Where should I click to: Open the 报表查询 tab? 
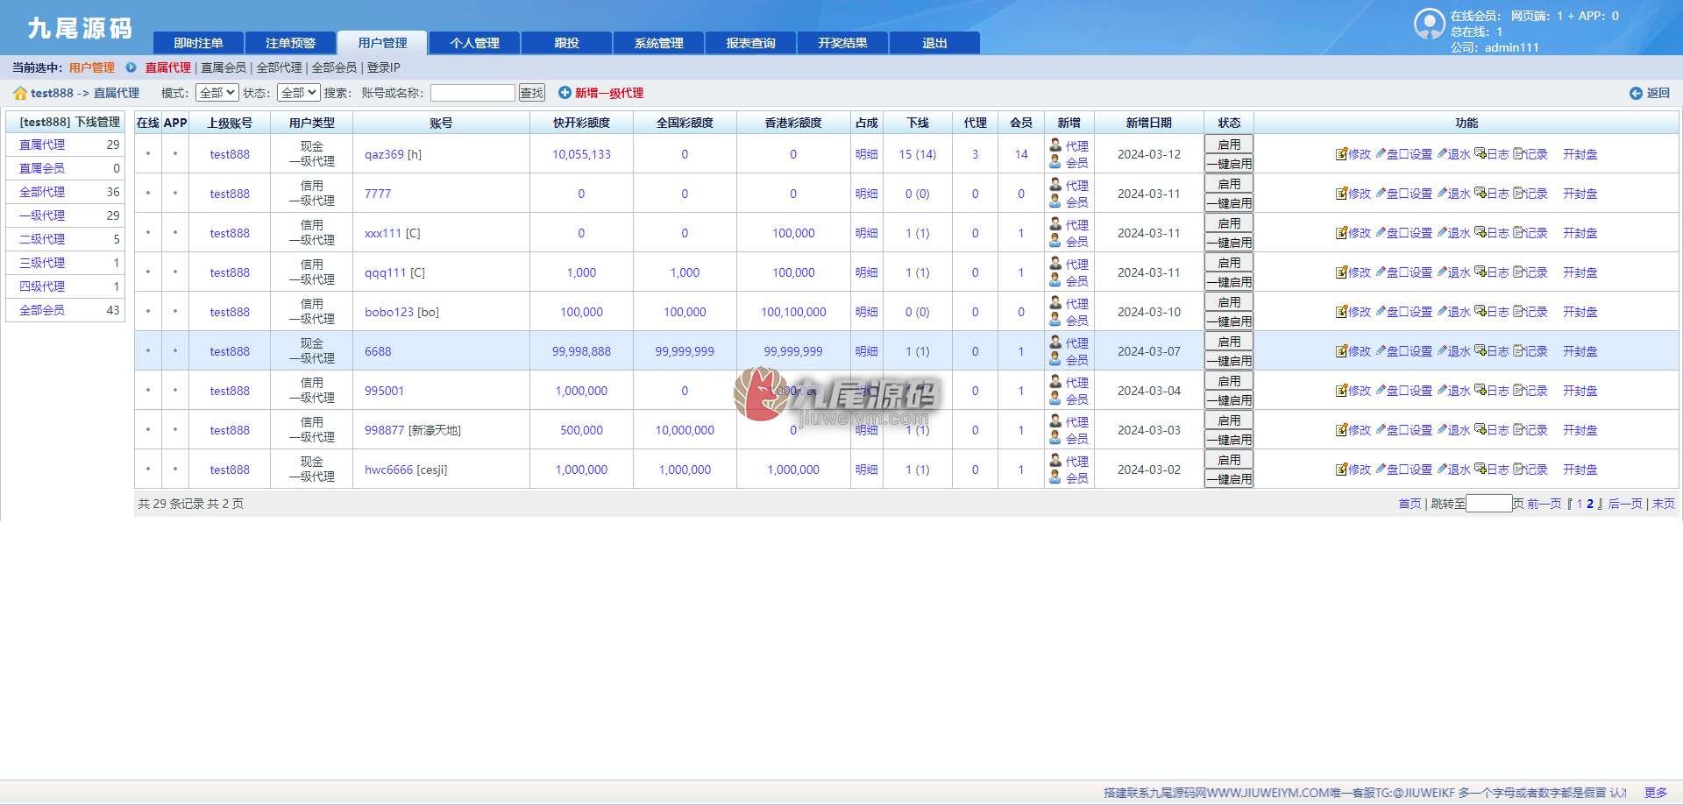(751, 43)
